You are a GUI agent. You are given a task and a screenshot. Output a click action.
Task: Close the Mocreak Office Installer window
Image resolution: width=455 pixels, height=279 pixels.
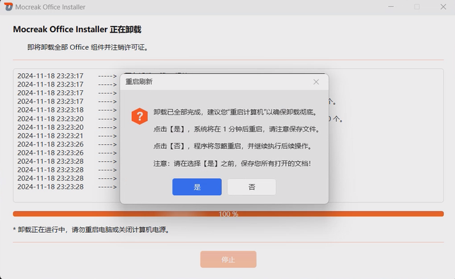point(443,7)
